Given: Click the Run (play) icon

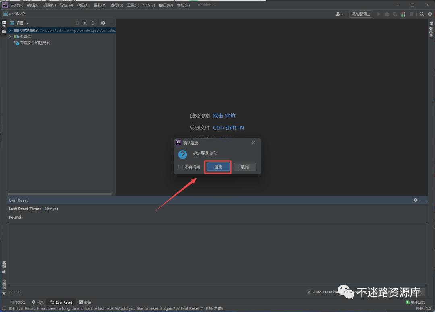Looking at the screenshot, I should (x=379, y=14).
